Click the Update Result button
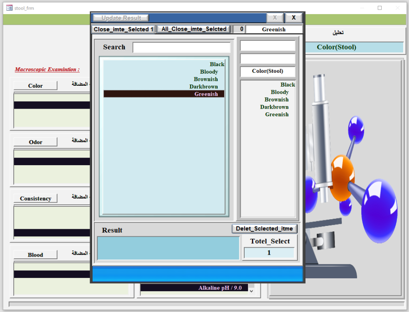409x312 pixels. (121, 18)
